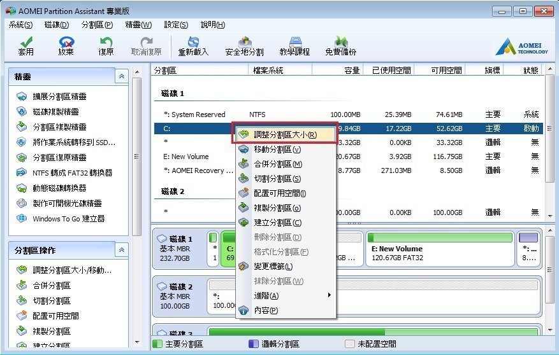This screenshot has height=355, width=559.
Task: Sort by the 分割區 column header
Action: [x=200, y=70]
